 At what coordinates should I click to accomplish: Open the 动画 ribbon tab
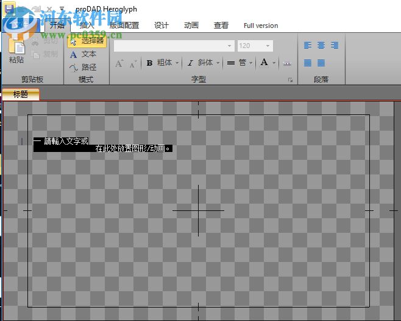coord(191,26)
